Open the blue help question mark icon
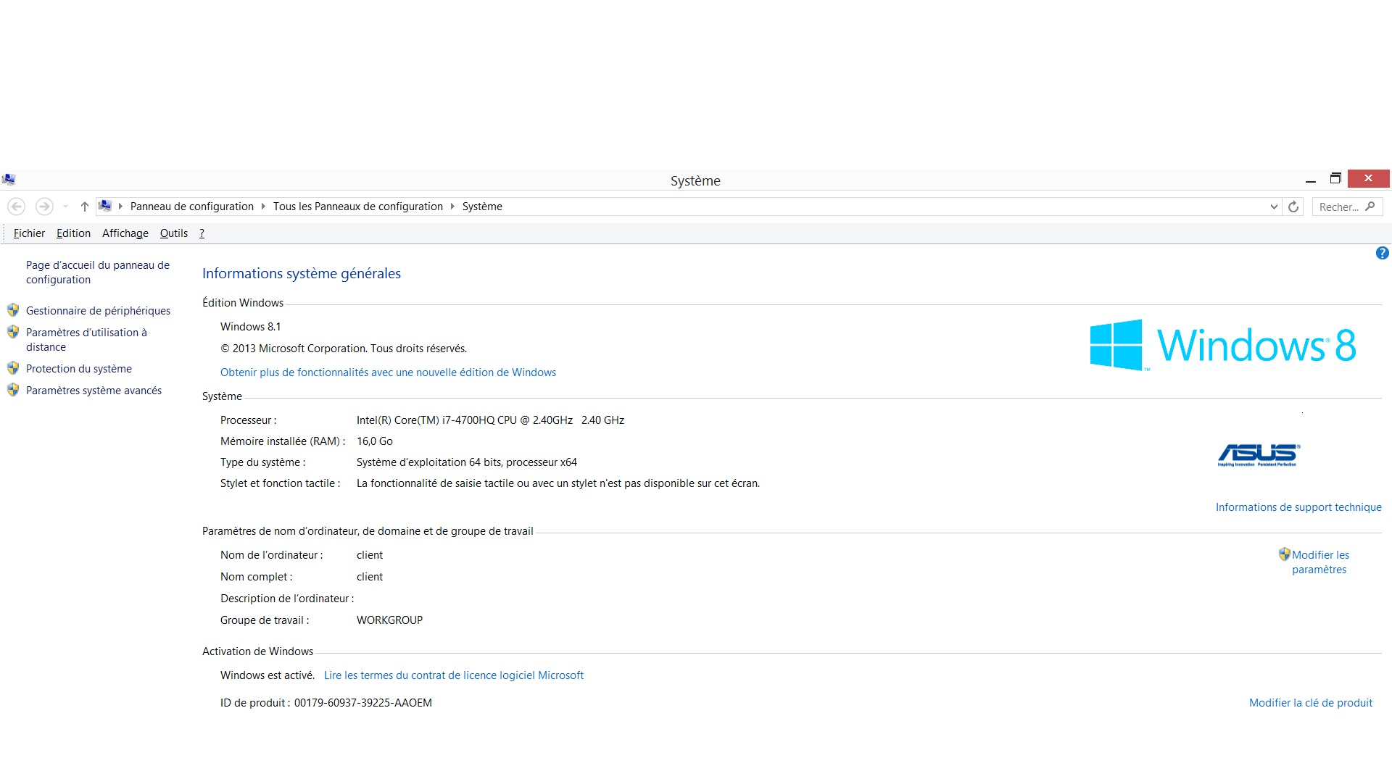This screenshot has width=1392, height=758. tap(1382, 253)
